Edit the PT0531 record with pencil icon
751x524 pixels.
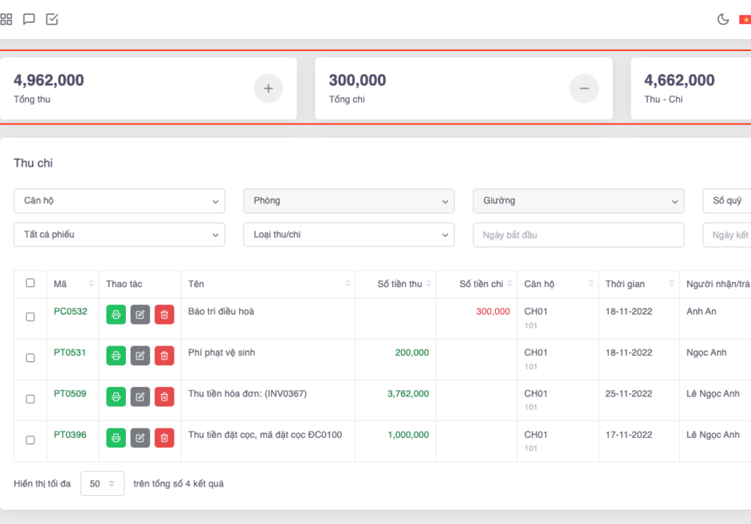coord(140,356)
